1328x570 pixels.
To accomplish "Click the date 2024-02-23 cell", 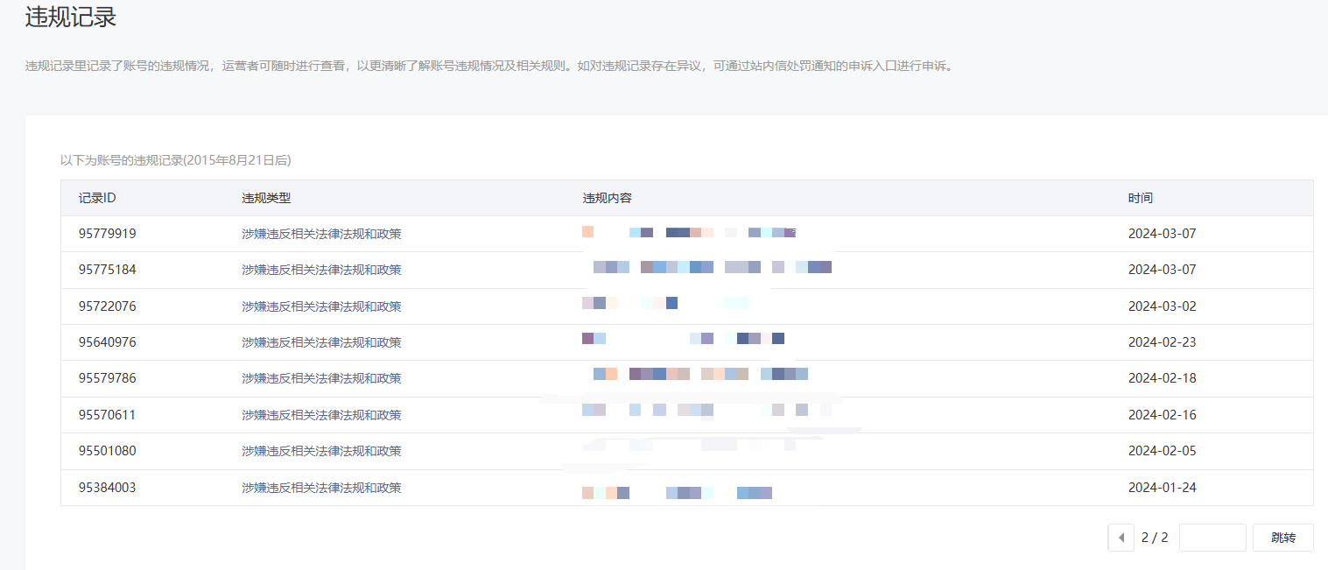I will (1162, 342).
